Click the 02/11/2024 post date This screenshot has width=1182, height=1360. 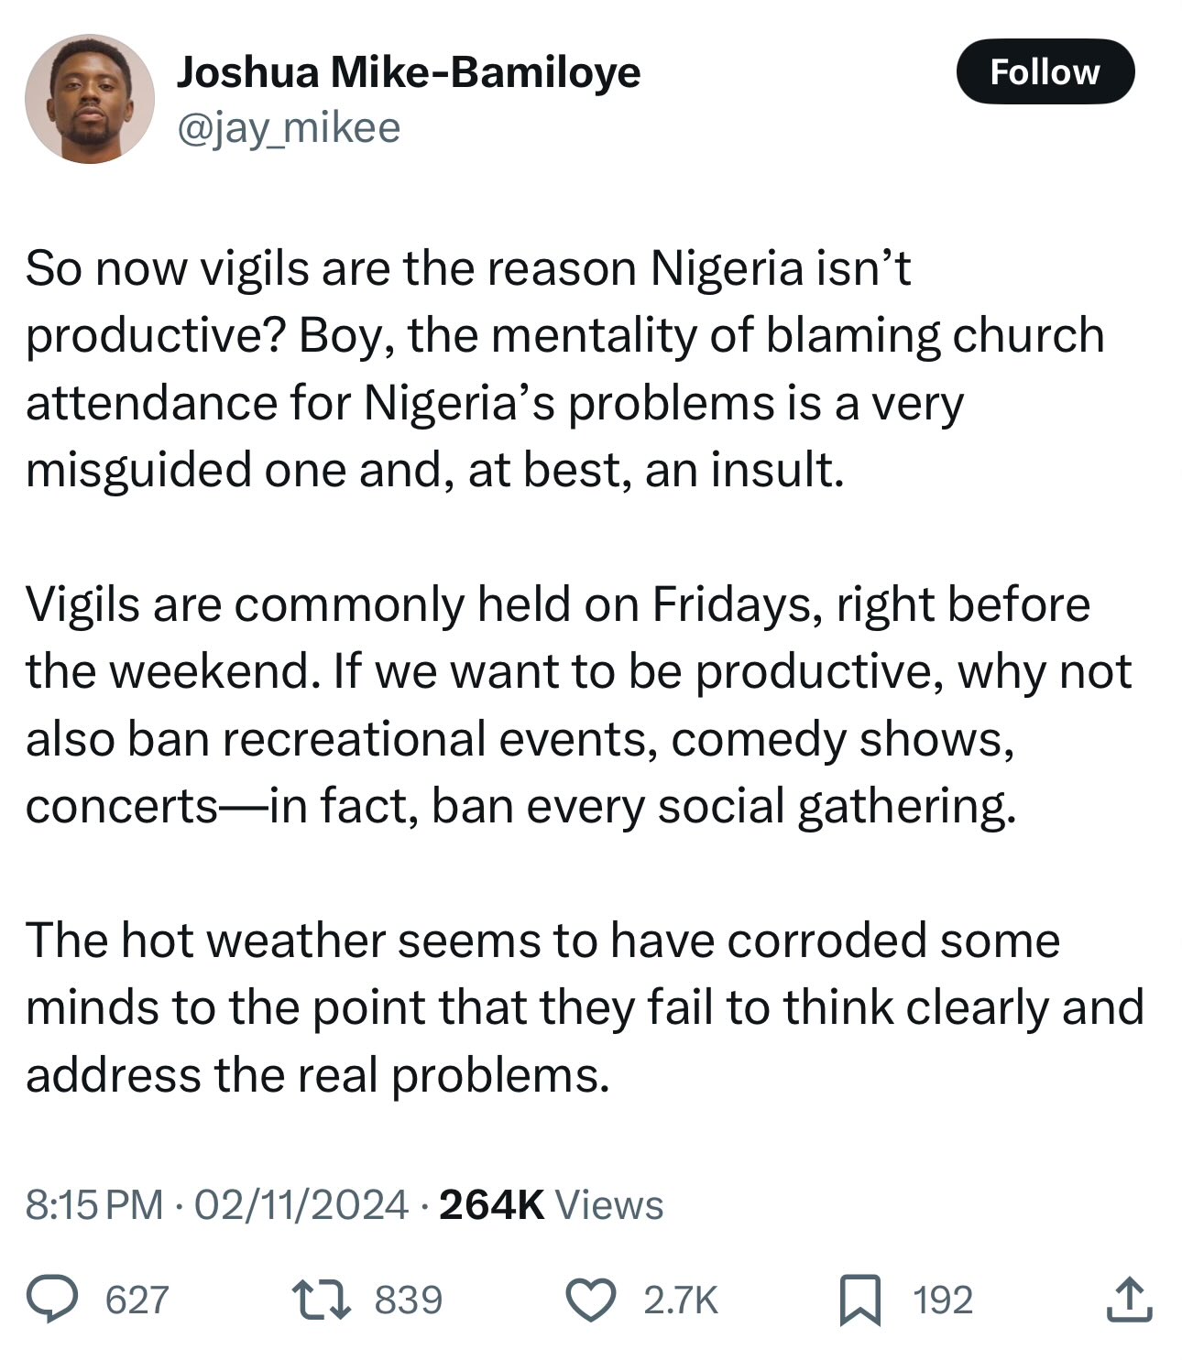(301, 1204)
